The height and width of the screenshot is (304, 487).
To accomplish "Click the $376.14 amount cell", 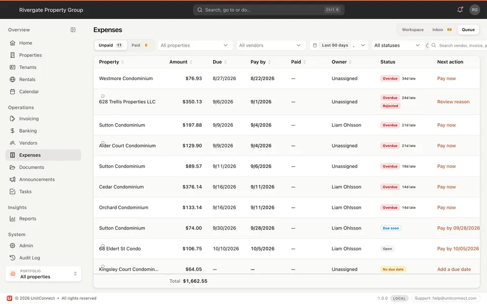I will [x=192, y=187].
